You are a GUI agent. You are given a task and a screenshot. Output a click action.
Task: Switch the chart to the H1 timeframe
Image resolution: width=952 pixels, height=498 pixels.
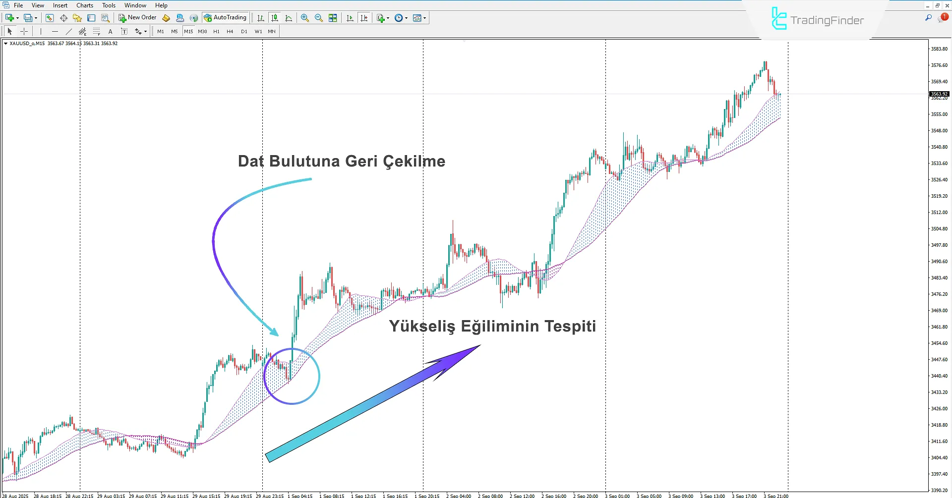(x=216, y=31)
